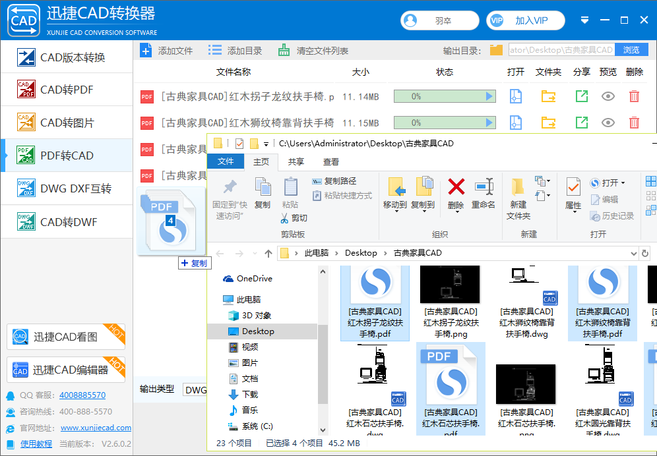Open the 输出类型 DWG combo box
Viewport: 657px width, 456px height.
(x=195, y=390)
